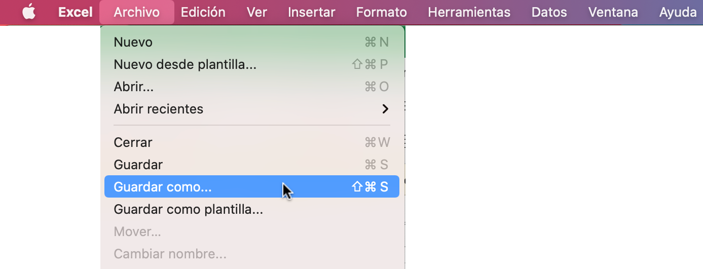Click the Apple logo menu
This screenshot has height=269, width=703.
click(29, 12)
